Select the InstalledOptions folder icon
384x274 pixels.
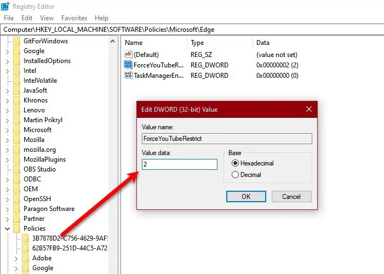pyautogui.click(x=16, y=61)
